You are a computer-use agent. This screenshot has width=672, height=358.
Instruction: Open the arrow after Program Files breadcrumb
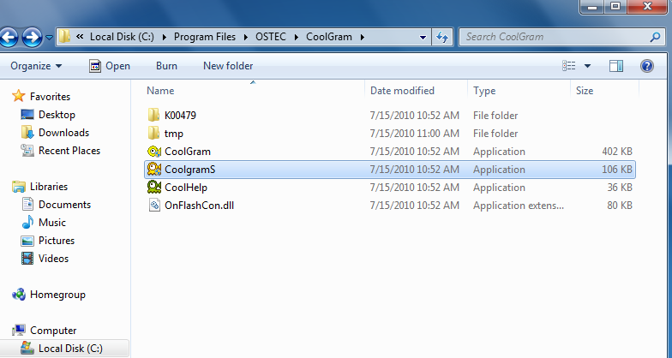[x=246, y=38]
